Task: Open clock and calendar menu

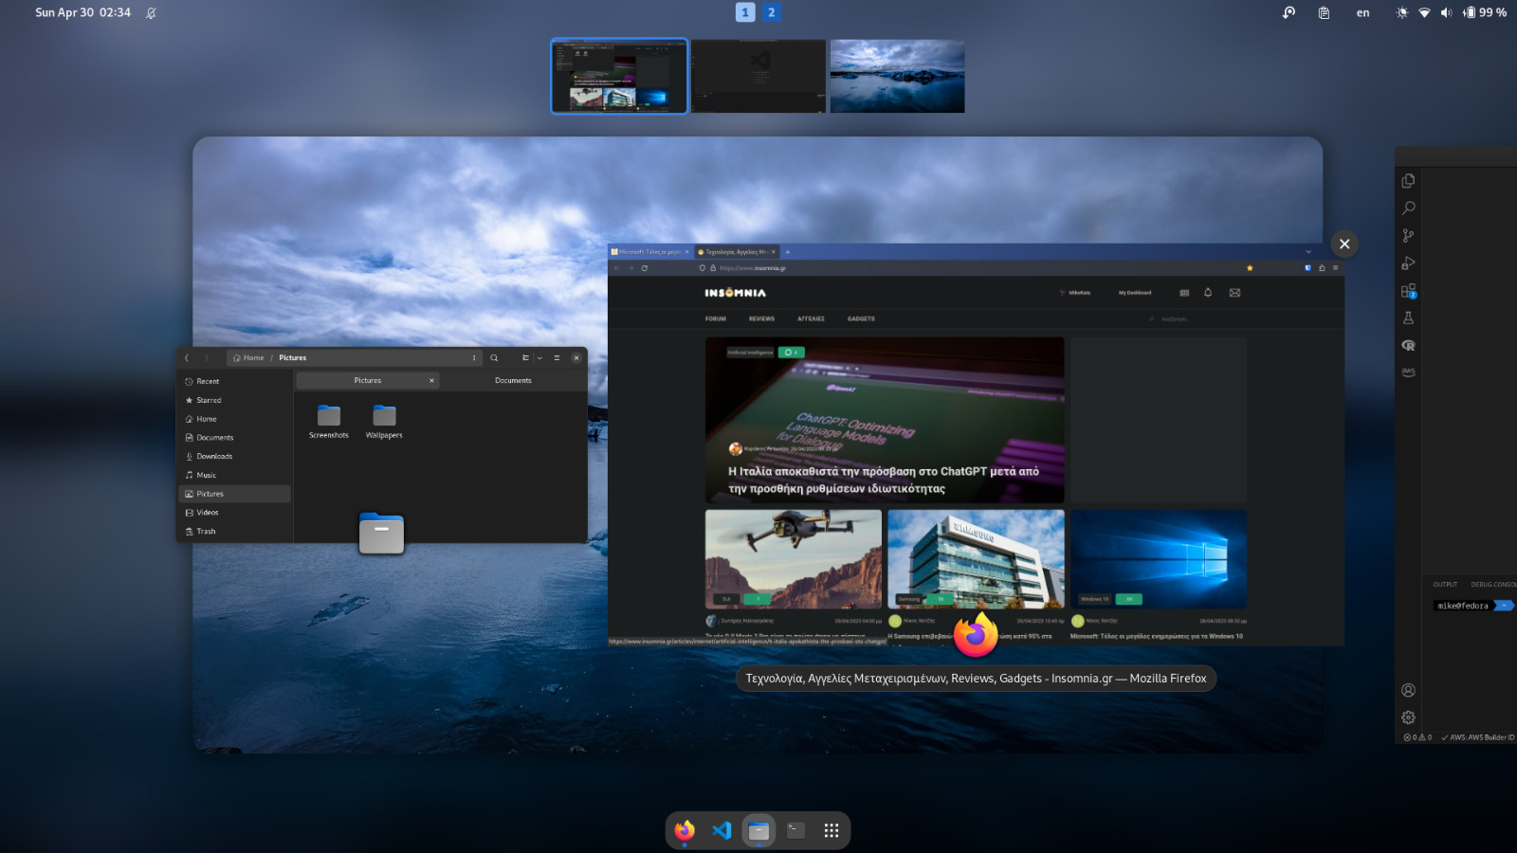Action: click(82, 12)
